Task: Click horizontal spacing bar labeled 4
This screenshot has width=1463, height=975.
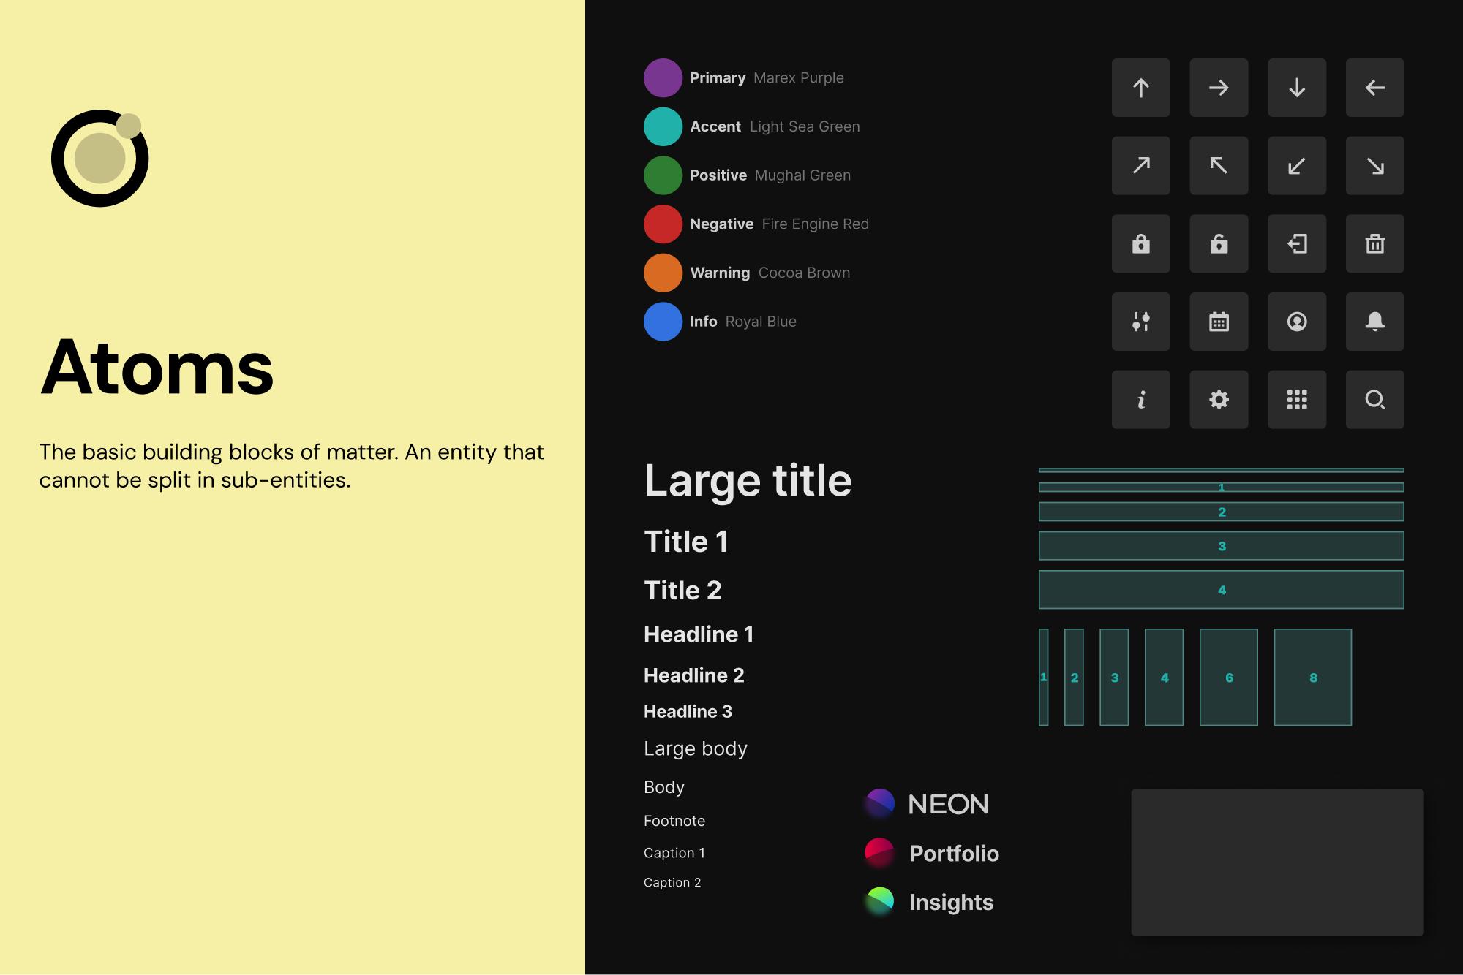Action: click(x=1222, y=590)
